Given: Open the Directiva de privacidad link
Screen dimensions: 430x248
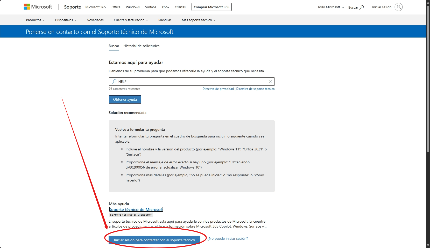Looking at the screenshot, I should click(x=218, y=89).
